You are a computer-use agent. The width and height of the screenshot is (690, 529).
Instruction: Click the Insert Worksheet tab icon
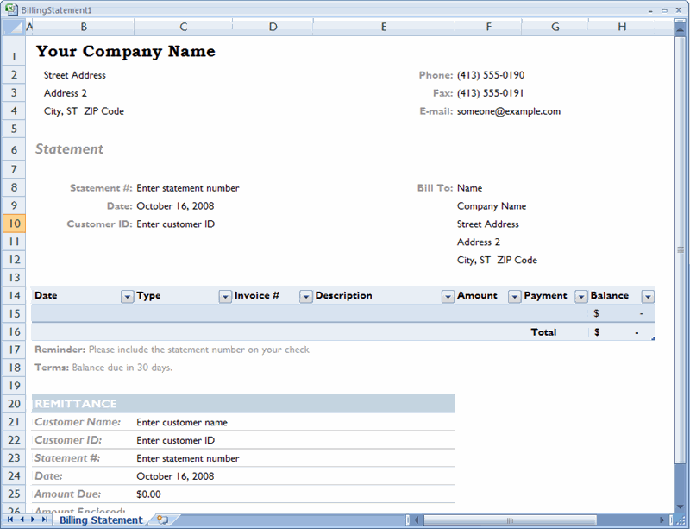[162, 520]
